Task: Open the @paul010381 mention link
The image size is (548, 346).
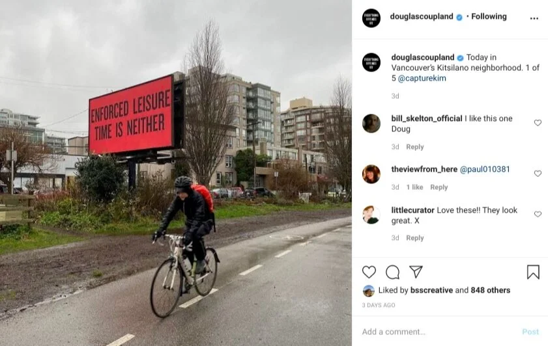Action: click(x=485, y=169)
